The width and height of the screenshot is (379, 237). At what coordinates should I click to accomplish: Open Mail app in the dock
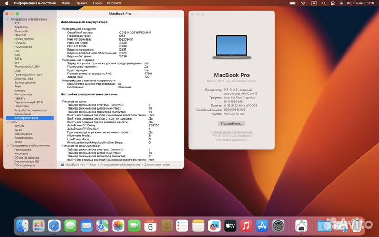click(86, 226)
